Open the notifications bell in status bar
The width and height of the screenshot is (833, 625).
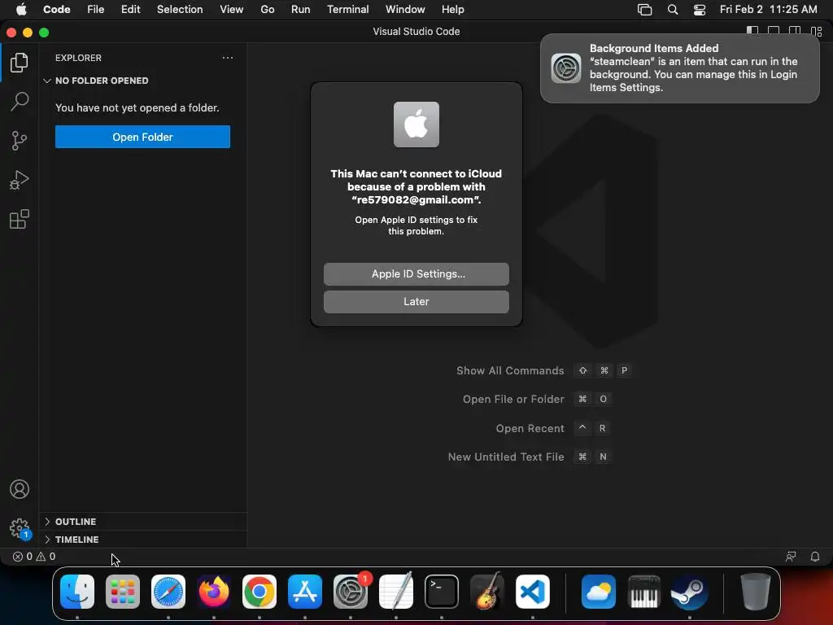pos(814,557)
